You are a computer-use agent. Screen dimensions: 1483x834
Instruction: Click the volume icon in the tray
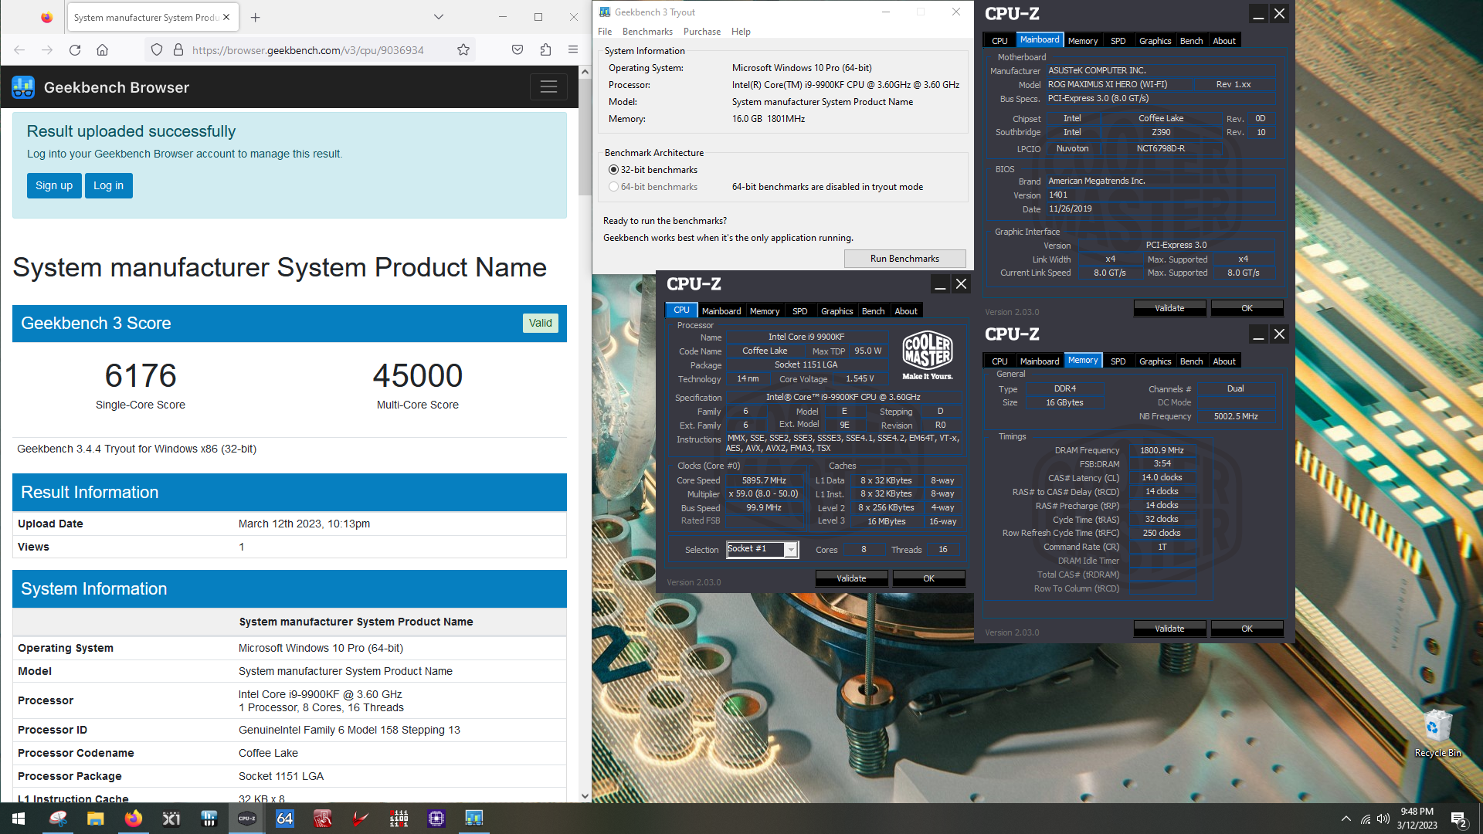tap(1383, 819)
